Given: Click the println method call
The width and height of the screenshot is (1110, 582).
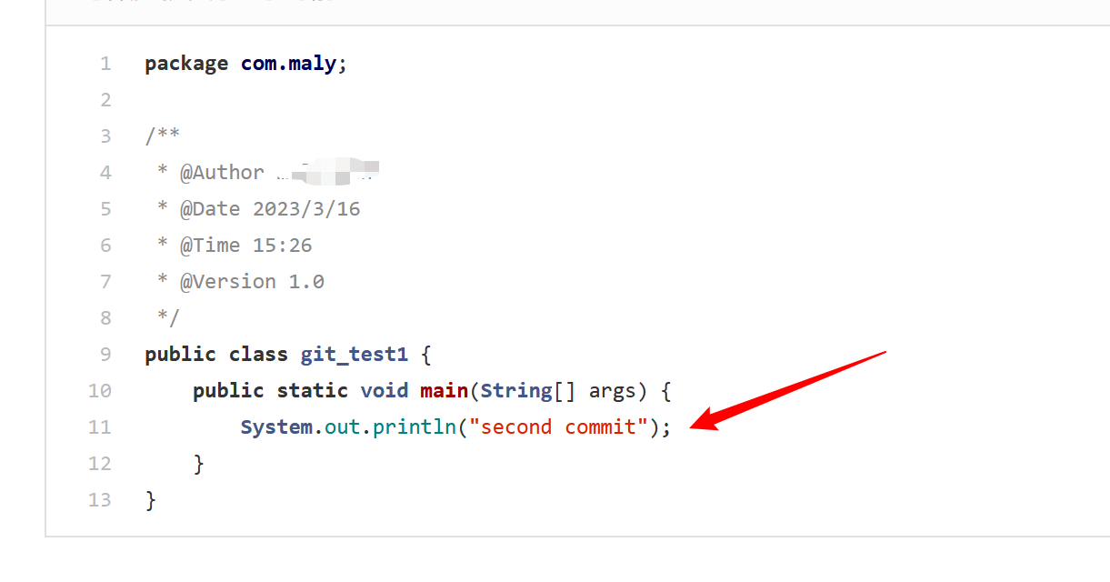Looking at the screenshot, I should point(415,427).
